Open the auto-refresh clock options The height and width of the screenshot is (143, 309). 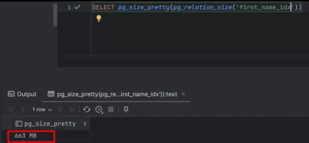pos(99,110)
